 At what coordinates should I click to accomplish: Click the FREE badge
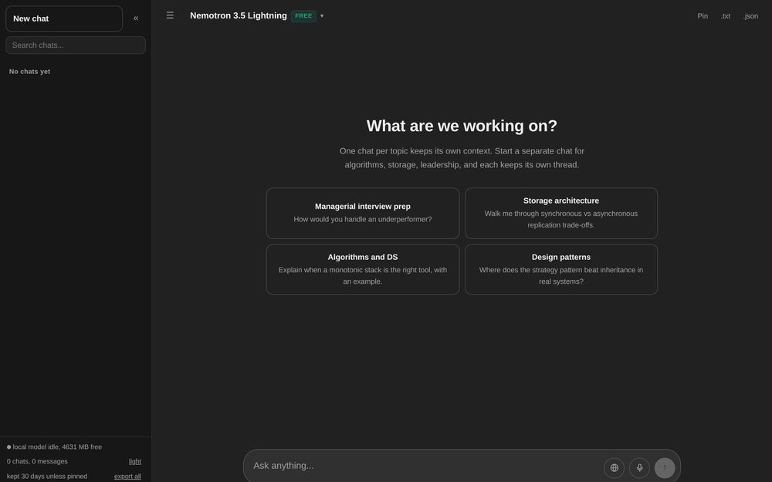tap(303, 15)
